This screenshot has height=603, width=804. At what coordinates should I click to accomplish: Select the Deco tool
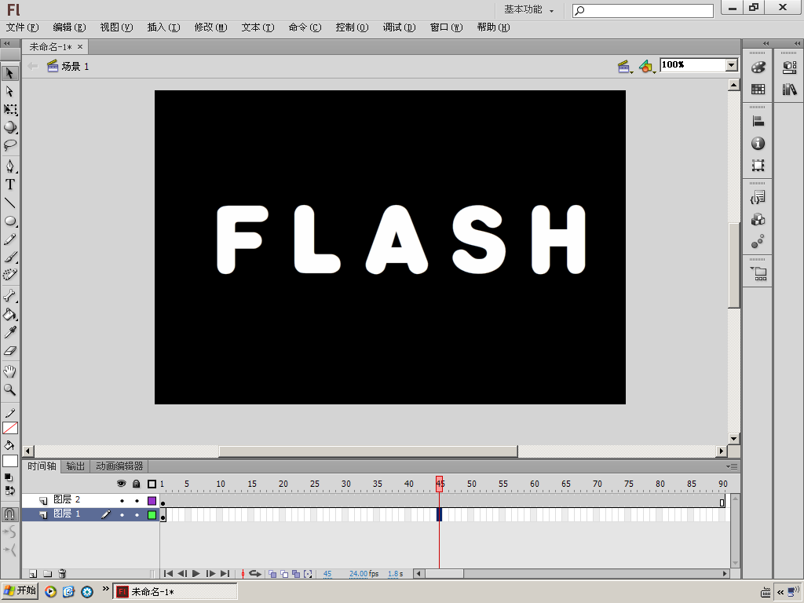point(9,276)
